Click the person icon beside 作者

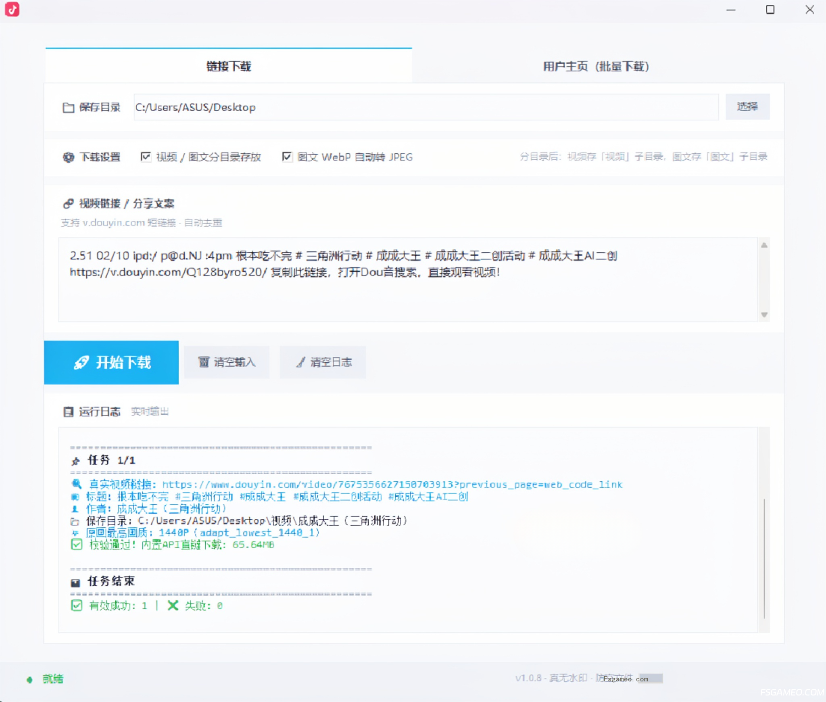(75, 508)
